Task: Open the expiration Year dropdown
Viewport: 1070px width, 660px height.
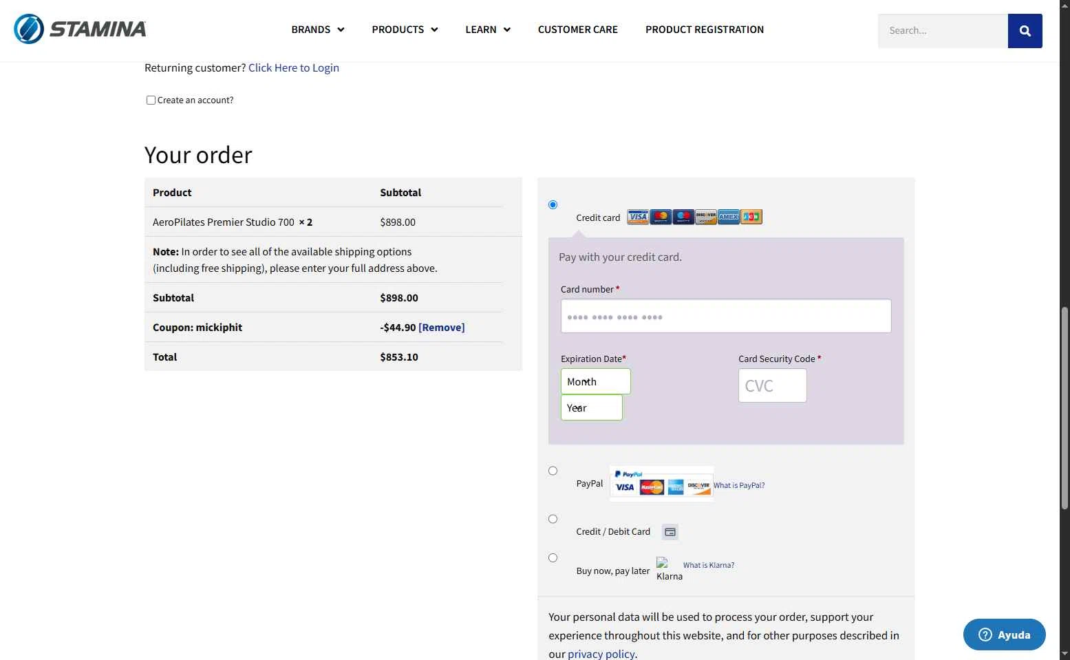Action: 591,407
